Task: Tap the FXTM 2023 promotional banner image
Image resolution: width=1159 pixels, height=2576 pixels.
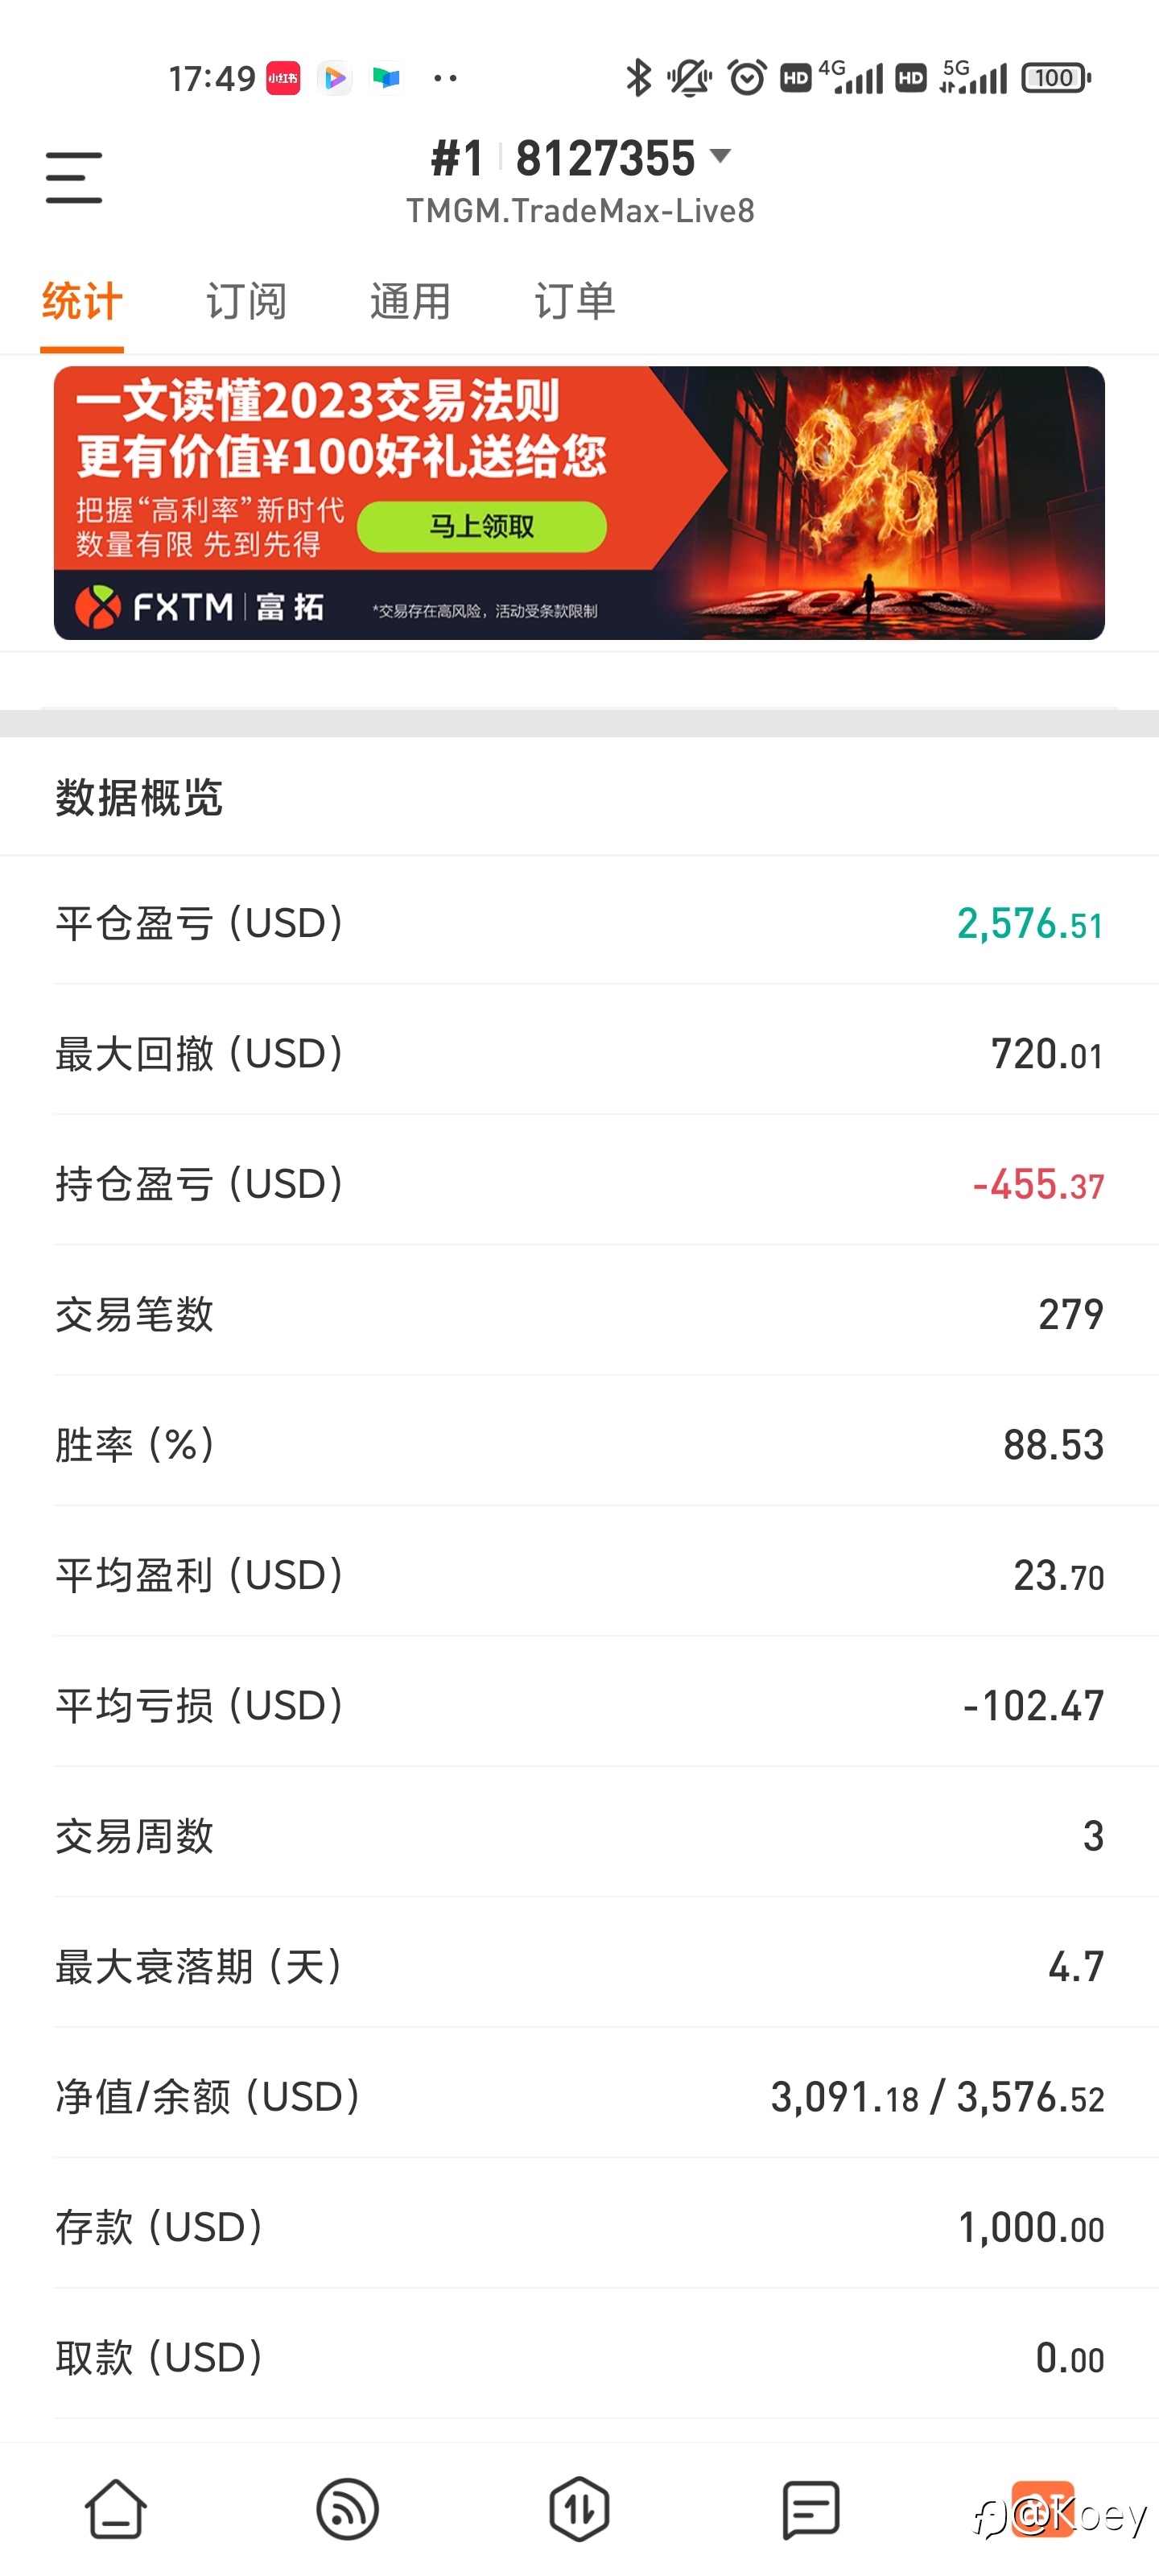Action: coord(579,503)
